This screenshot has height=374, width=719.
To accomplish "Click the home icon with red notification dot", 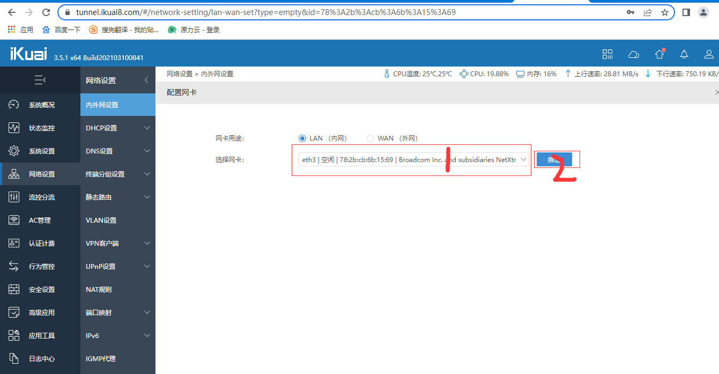I will pyautogui.click(x=659, y=54).
